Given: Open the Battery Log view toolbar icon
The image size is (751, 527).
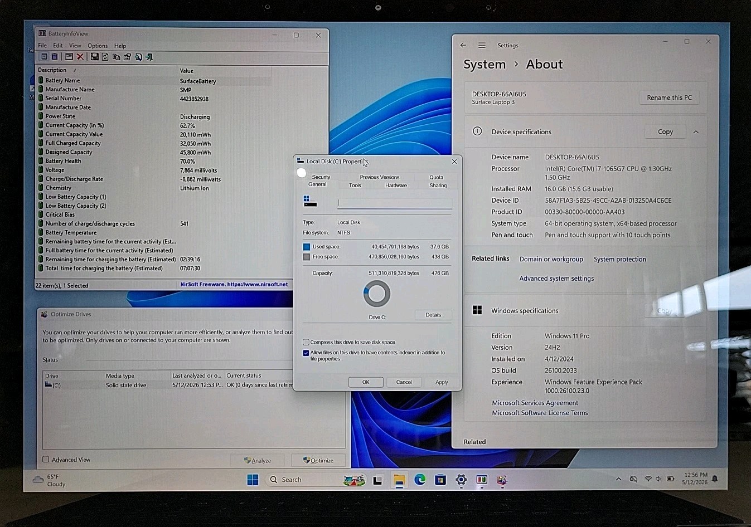Looking at the screenshot, I should coord(55,57).
